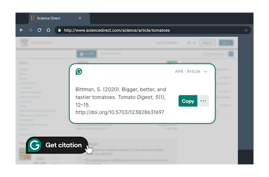
Task: Click the Register button in page header
Action: coord(207,43)
